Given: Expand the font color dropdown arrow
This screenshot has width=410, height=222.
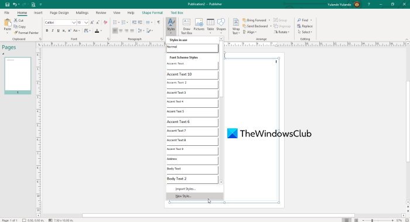Looking at the screenshot, I should coord(101,31).
